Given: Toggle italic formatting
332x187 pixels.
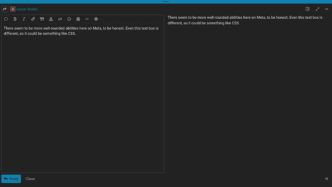Looking at the screenshot, I should [x=24, y=19].
